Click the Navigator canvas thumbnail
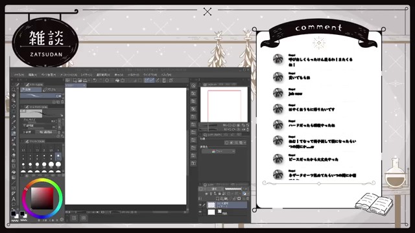Screen dimensions: 415x233 point(224,105)
